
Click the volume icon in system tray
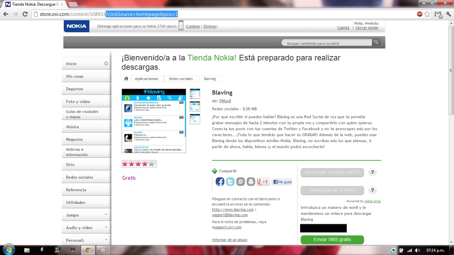(x=417, y=250)
